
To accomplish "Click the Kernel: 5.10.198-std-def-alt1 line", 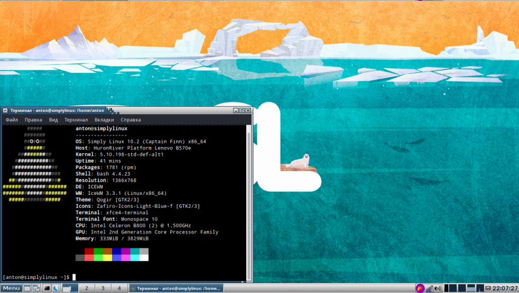I will pos(120,154).
